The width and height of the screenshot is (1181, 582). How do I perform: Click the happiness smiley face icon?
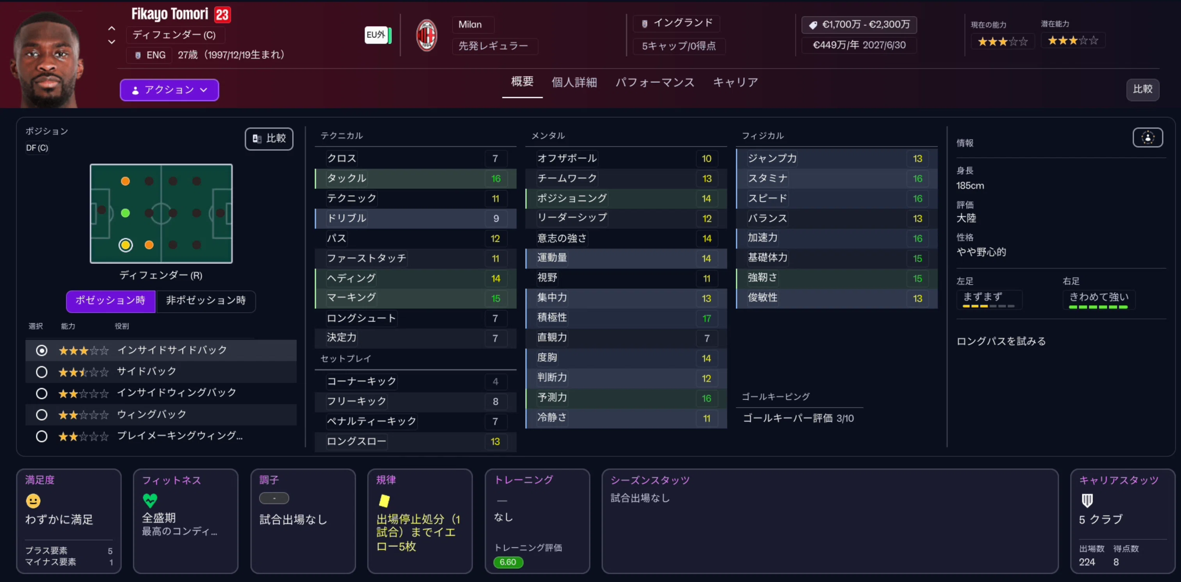[x=33, y=501]
